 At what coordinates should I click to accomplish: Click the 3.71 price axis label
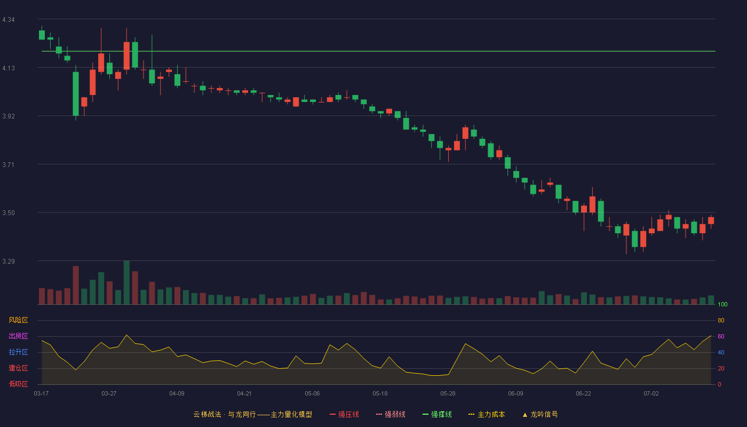click(9, 165)
